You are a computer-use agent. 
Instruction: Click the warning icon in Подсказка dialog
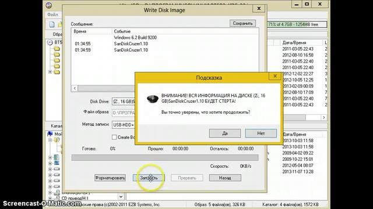[x=153, y=99]
